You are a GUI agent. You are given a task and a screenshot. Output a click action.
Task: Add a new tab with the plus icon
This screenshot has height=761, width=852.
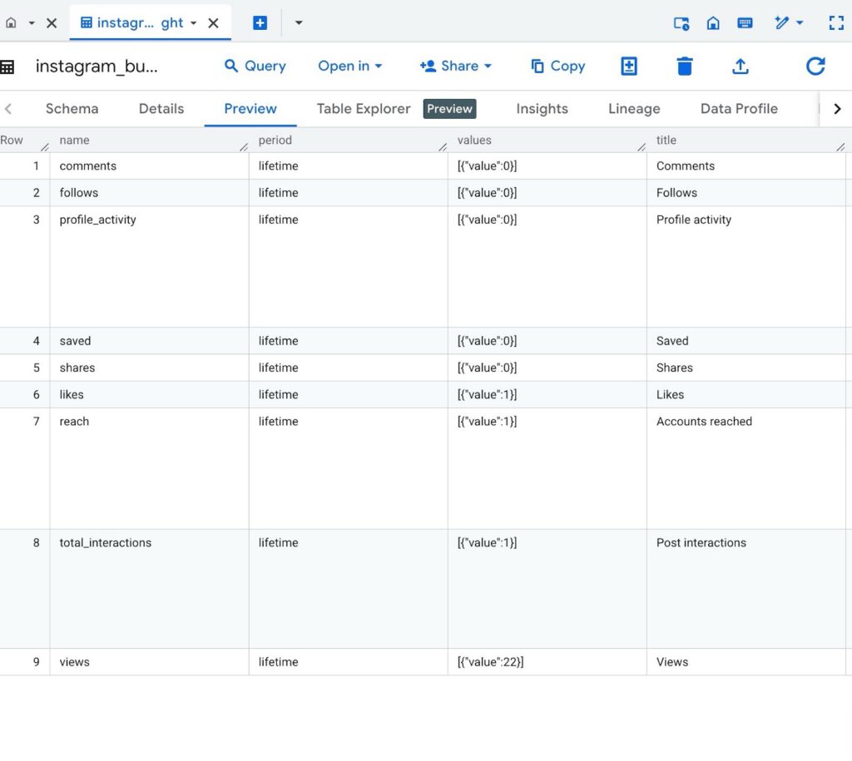(260, 23)
